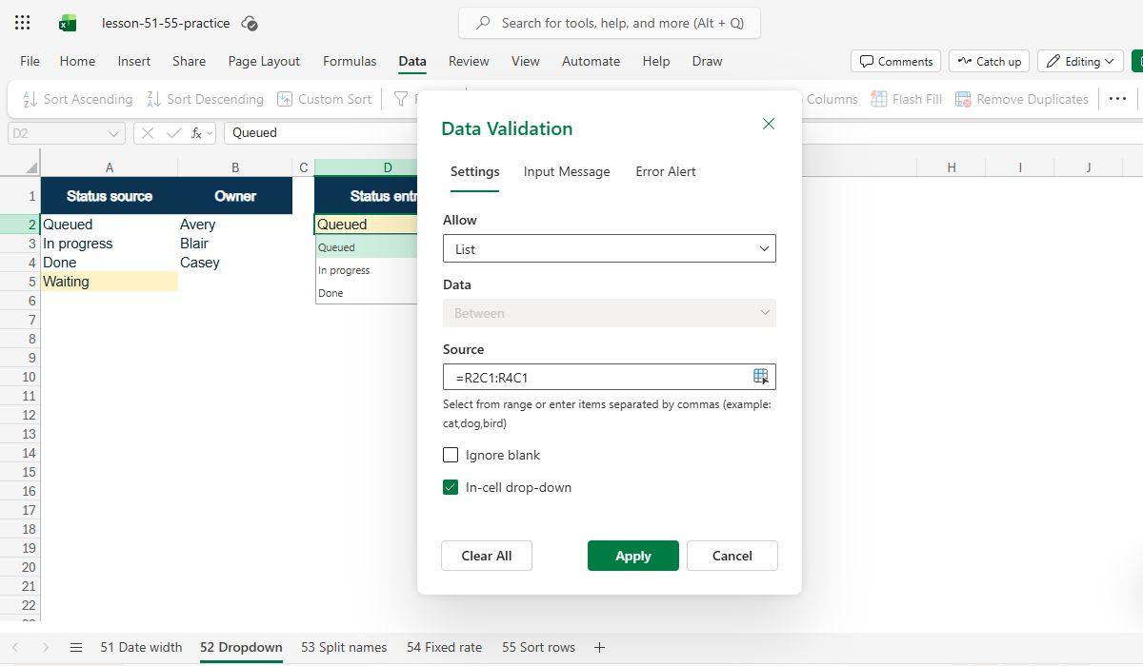
Task: Click the insert function fx icon
Action: pyautogui.click(x=197, y=133)
